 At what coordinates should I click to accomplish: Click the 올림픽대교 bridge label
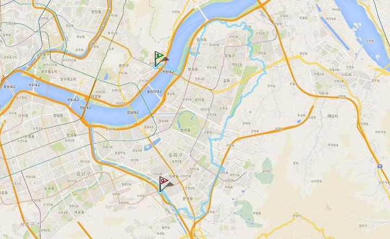coord(154,91)
